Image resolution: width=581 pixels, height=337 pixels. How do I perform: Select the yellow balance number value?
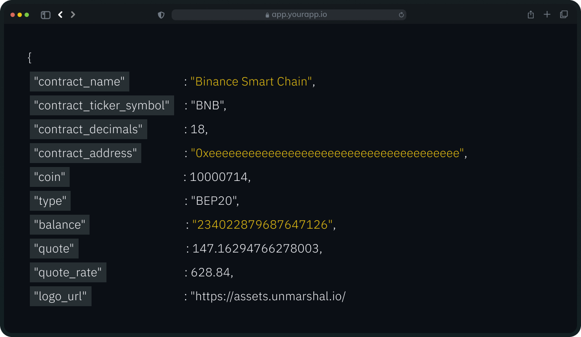coord(262,225)
